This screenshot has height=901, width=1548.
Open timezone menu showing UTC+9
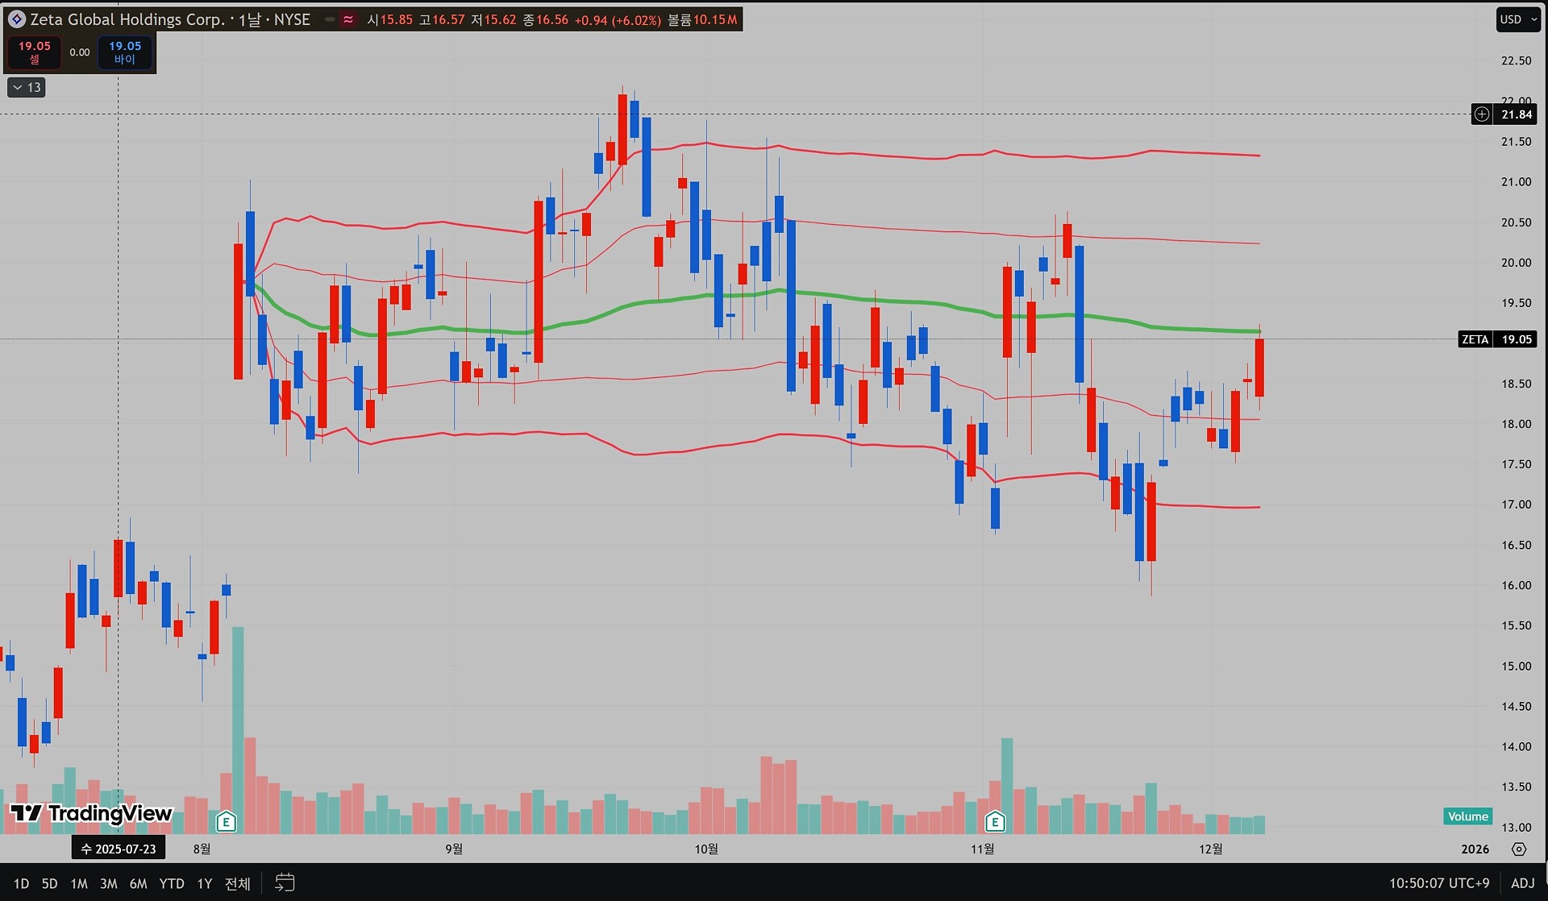pos(1438,883)
